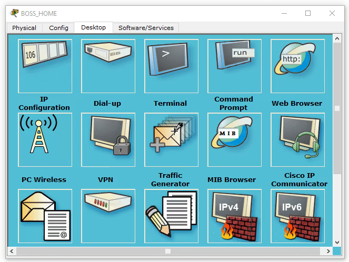The image size is (349, 262).
Task: Open the Software/Services tab
Action: coord(146,28)
